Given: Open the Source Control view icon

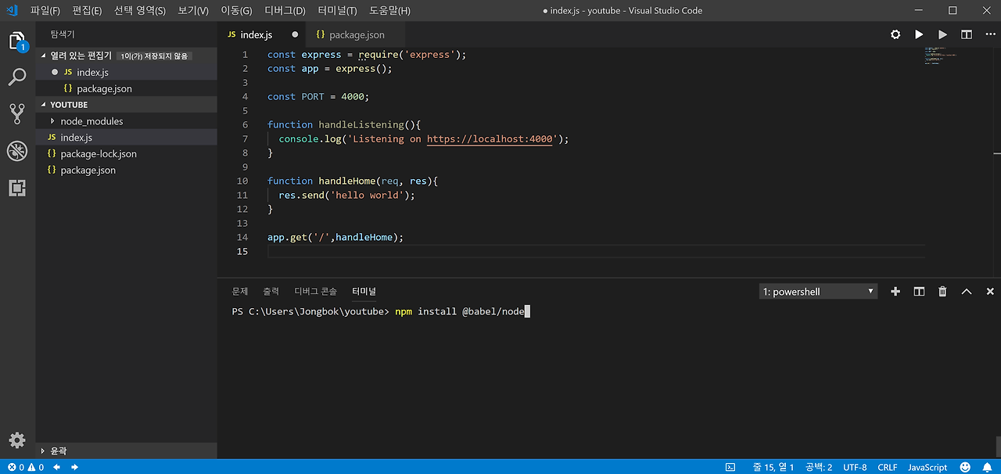Looking at the screenshot, I should 17,114.
